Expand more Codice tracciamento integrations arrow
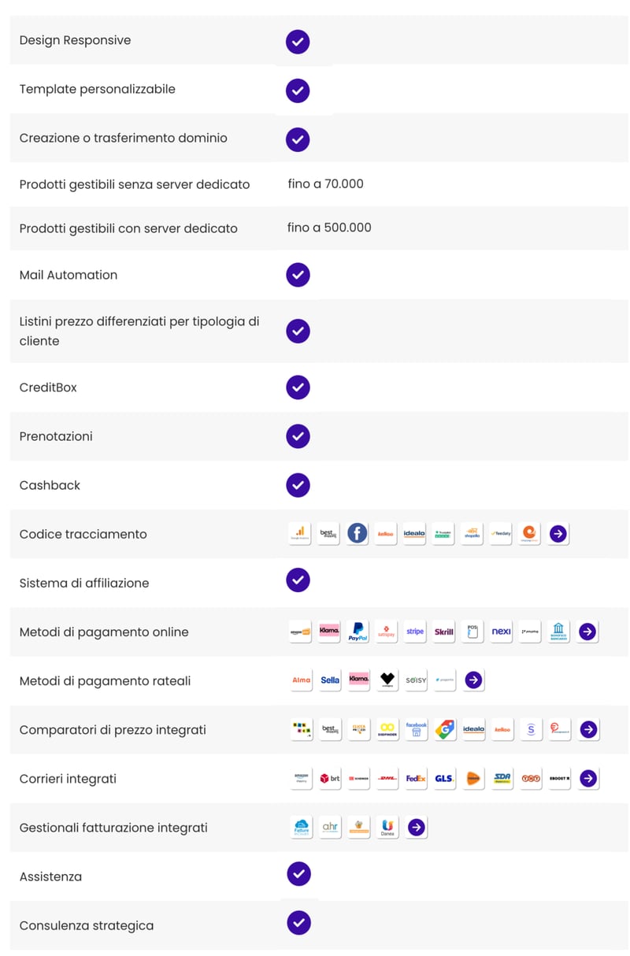The width and height of the screenshot is (630, 956). (558, 534)
